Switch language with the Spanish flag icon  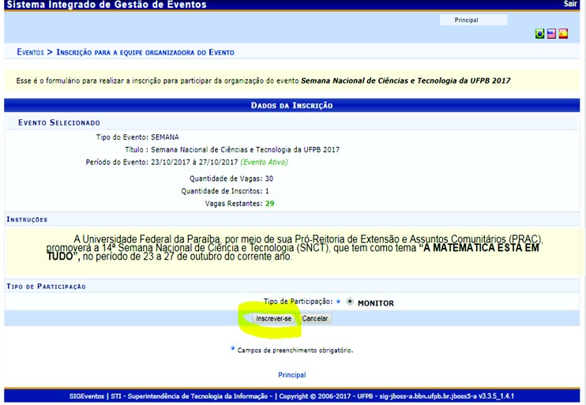[x=563, y=34]
